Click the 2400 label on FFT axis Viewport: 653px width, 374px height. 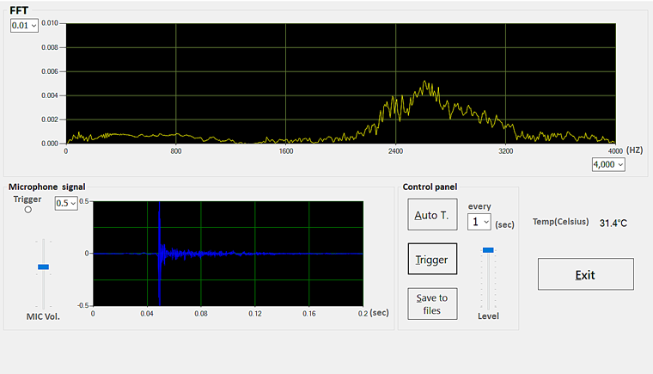395,151
